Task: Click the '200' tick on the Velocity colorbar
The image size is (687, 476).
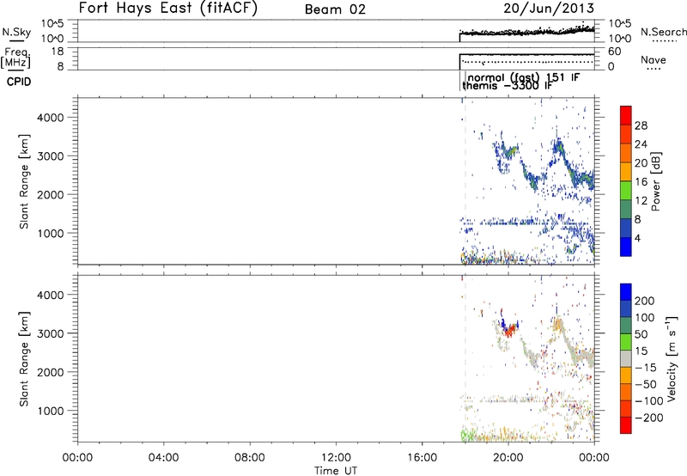Action: (645, 301)
